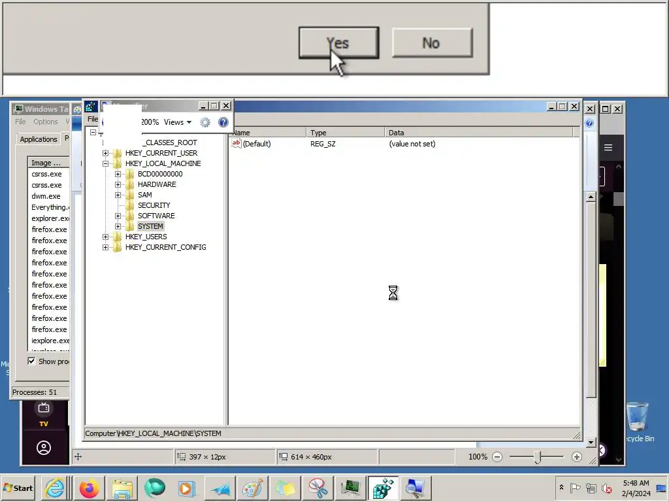
Task: Click Paint vertical scrollbar down arrow
Action: (x=591, y=443)
